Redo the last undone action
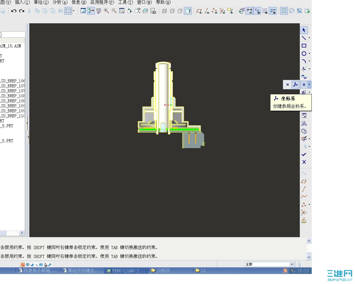The image size is (355, 284). pyautogui.click(x=22, y=11)
